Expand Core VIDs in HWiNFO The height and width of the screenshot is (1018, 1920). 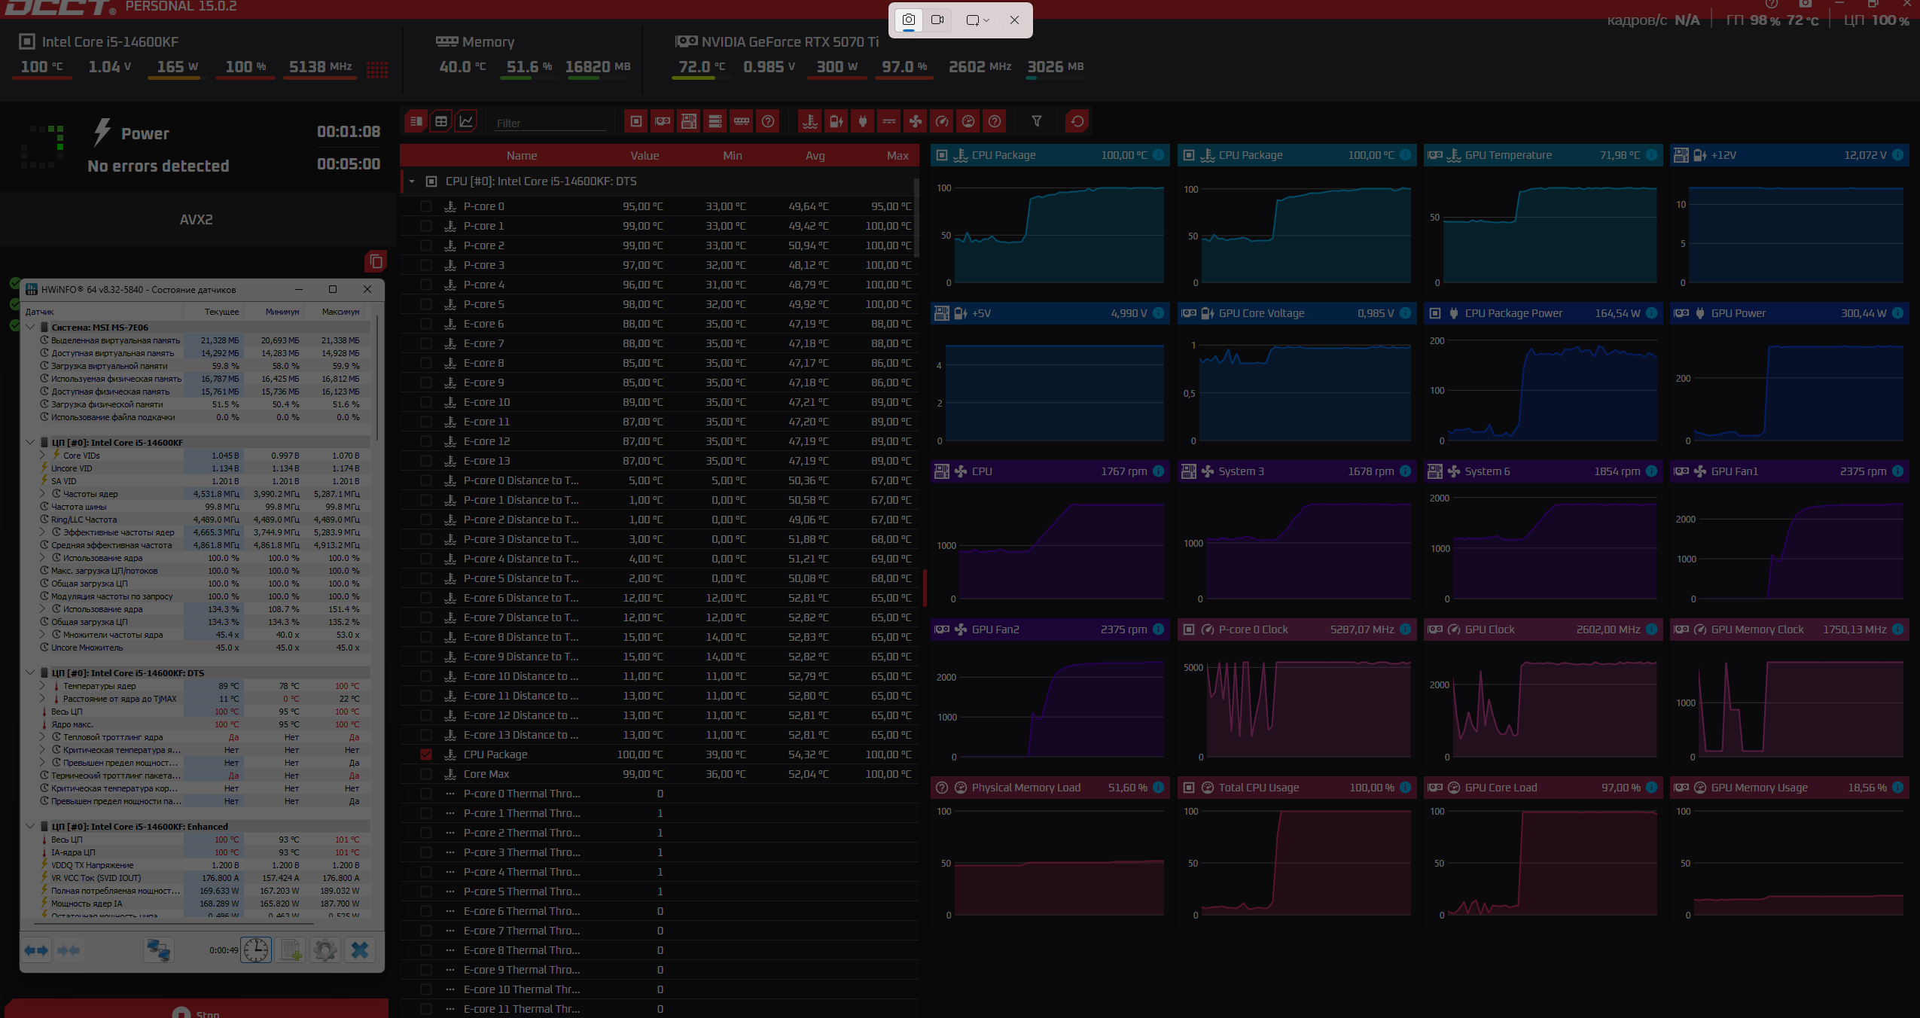[43, 456]
